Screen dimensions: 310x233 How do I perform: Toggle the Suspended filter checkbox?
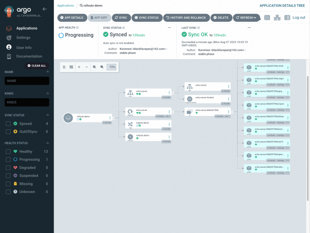pyautogui.click(x=8, y=176)
